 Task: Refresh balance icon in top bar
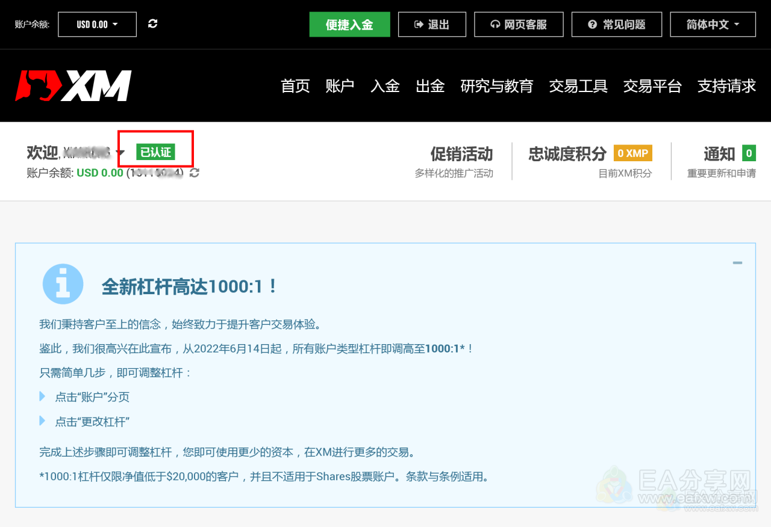tap(153, 23)
